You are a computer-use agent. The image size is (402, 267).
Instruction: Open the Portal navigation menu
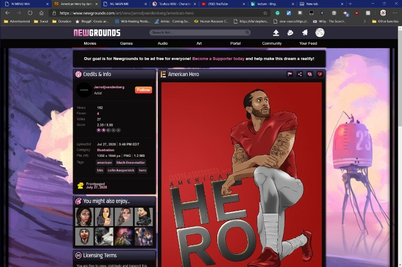coord(235,43)
